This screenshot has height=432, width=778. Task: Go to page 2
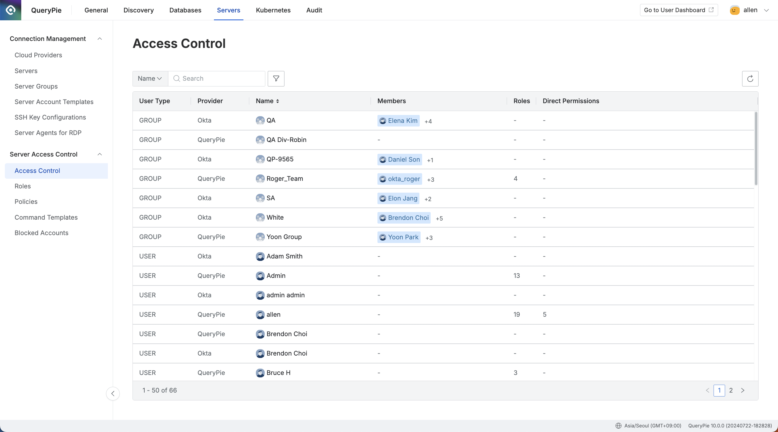click(731, 390)
